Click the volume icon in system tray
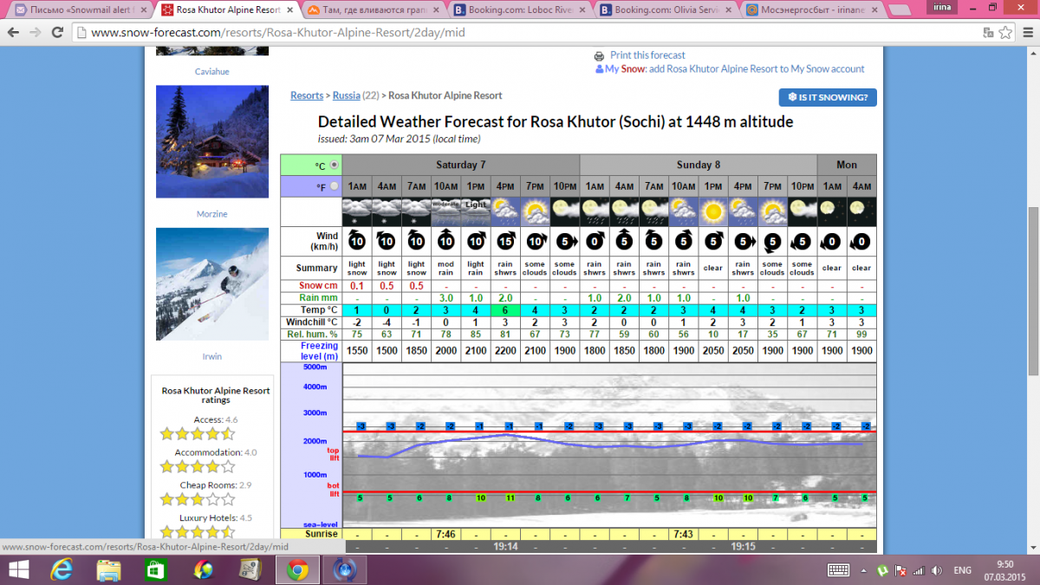The height and width of the screenshot is (585, 1040). (x=936, y=570)
